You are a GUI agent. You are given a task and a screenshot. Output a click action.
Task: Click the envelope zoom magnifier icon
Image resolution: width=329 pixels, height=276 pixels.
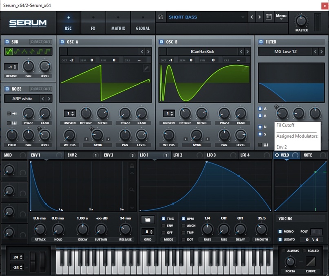[x=132, y=190]
